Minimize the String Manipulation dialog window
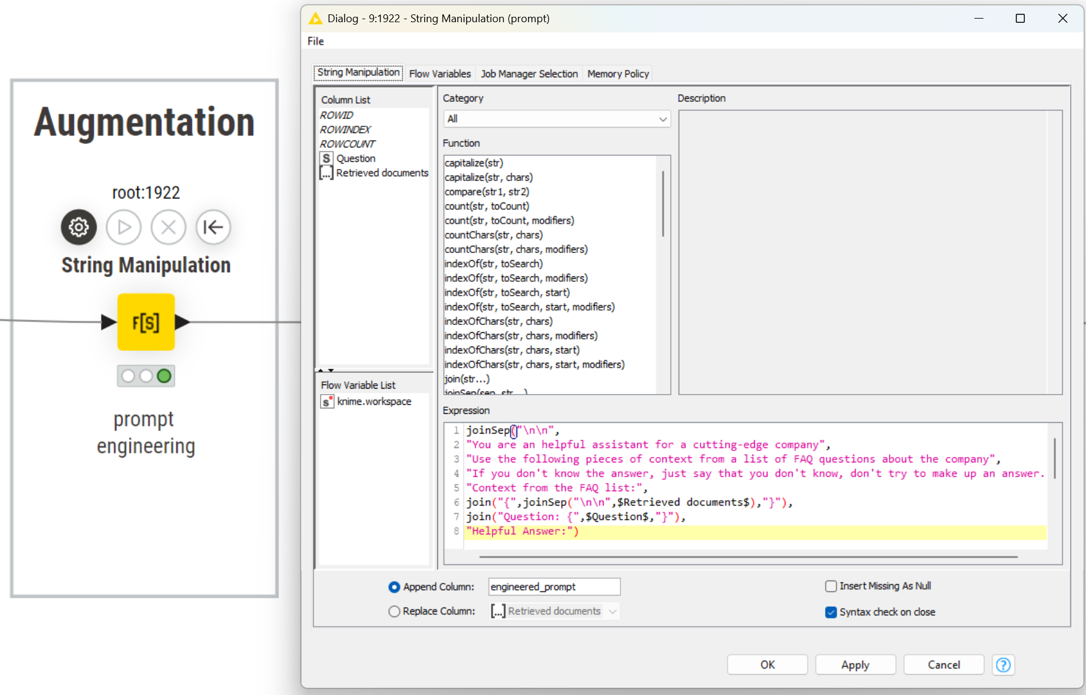Viewport: 1086px width, 695px height. click(x=979, y=19)
